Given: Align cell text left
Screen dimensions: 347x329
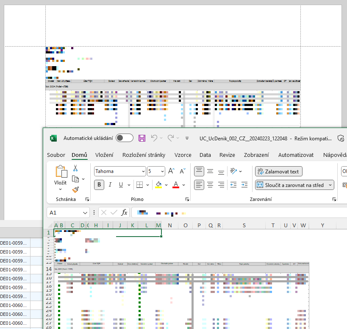Looking at the screenshot, I should 199,185.
